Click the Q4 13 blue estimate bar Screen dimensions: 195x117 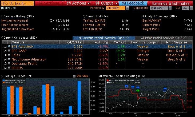(x=53, y=100)
